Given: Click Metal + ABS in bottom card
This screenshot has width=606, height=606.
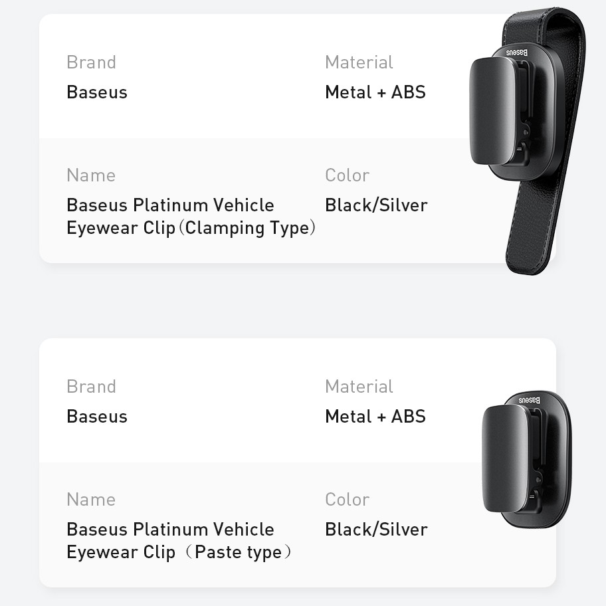Looking at the screenshot, I should 375,417.
